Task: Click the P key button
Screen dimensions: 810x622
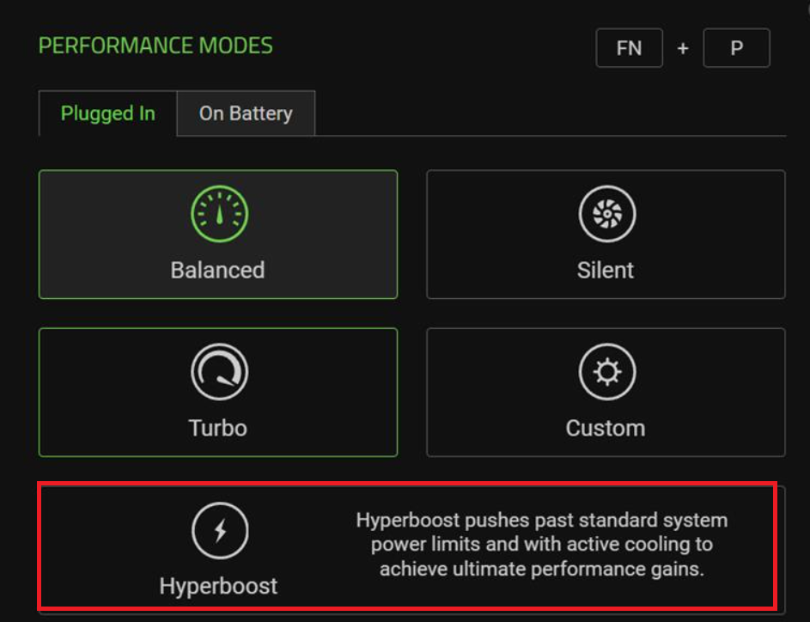Action: tap(736, 47)
